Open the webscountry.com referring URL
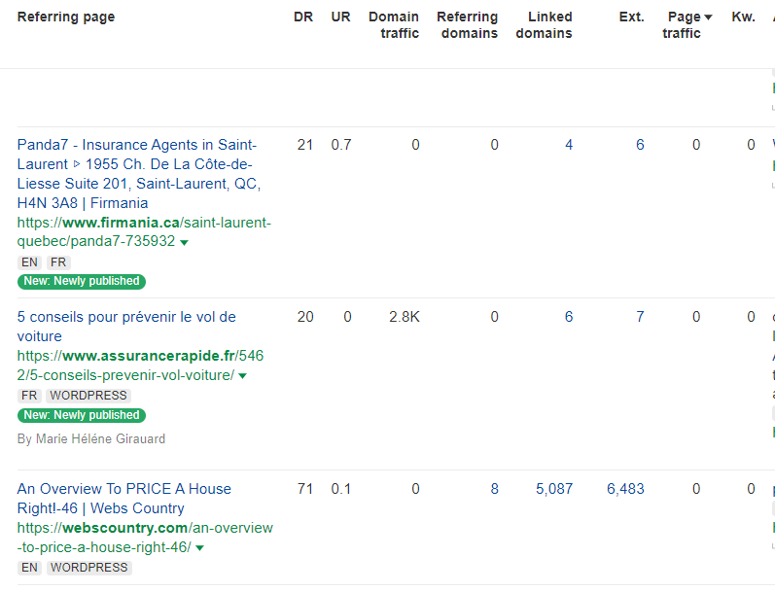775x592 pixels. pos(145,538)
